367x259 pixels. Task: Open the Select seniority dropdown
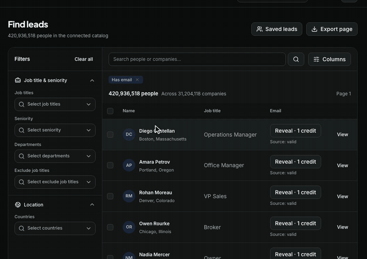click(x=55, y=130)
